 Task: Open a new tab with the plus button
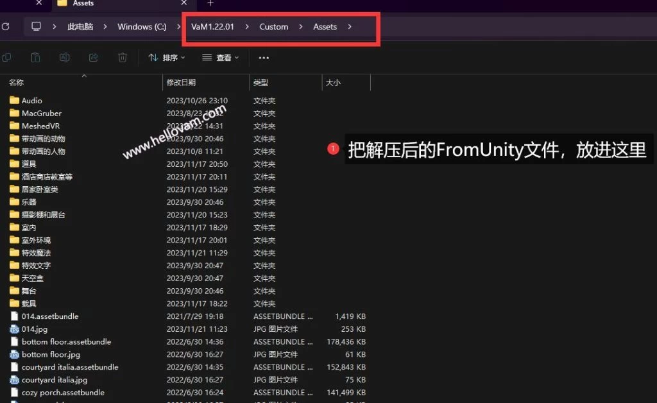(210, 3)
